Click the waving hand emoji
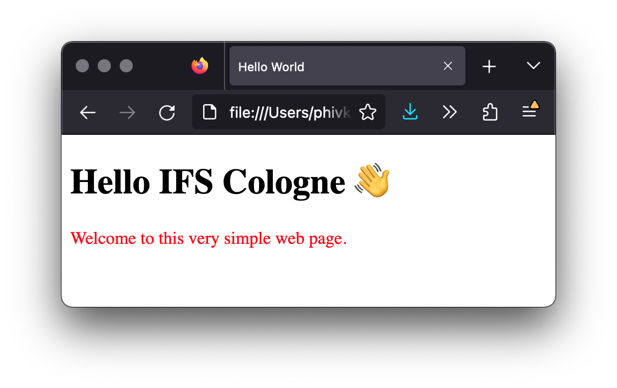This screenshot has width=617, height=388. pyautogui.click(x=372, y=180)
